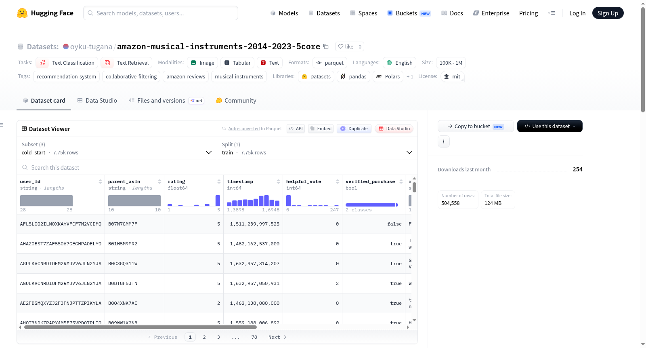Open the Enterprise page
The width and height of the screenshot is (646, 348).
(x=491, y=13)
